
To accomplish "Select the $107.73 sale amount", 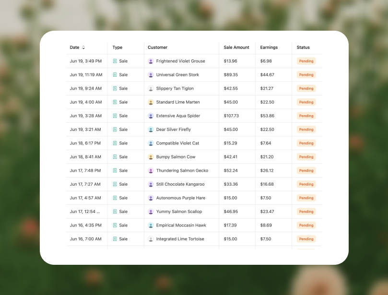I will click(231, 116).
